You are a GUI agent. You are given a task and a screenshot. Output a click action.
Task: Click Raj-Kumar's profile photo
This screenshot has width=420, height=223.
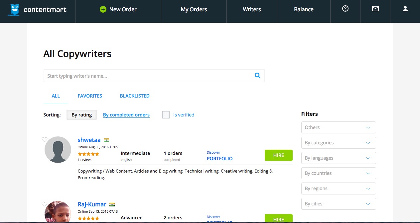point(58,212)
